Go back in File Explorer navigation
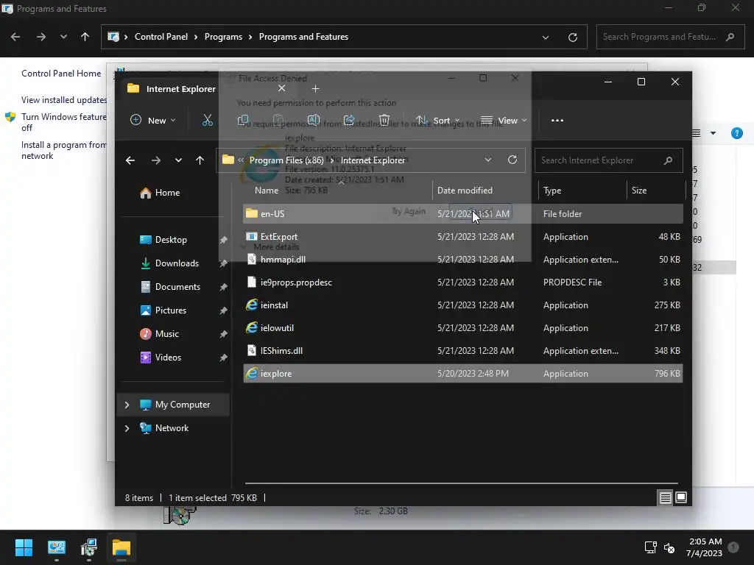Screen dimensions: 754x565 [x=130, y=160]
